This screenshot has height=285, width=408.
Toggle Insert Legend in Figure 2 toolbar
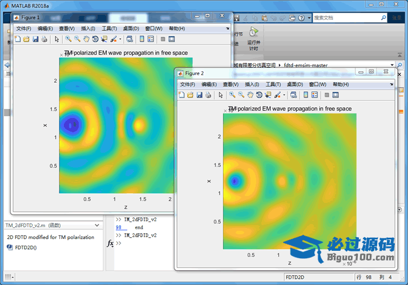coord(314,95)
